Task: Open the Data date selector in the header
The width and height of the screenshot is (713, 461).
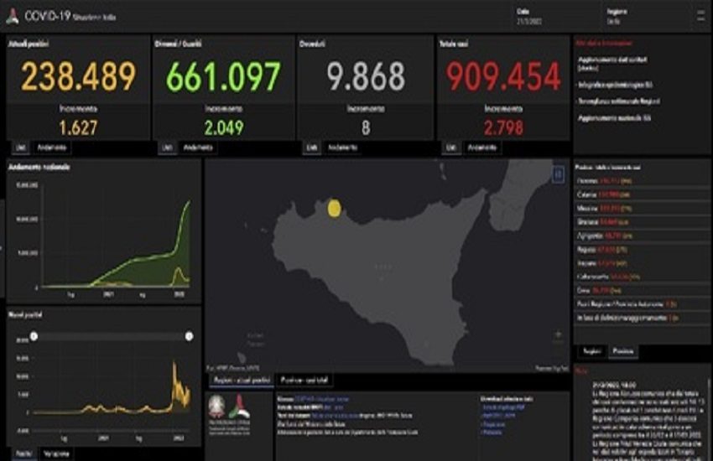Action: pyautogui.click(x=530, y=15)
